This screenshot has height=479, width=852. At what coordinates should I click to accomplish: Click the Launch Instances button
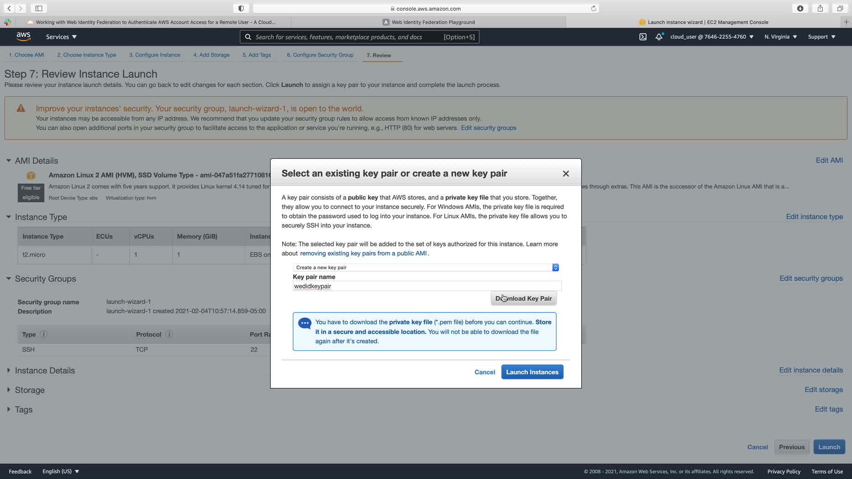[x=532, y=372]
